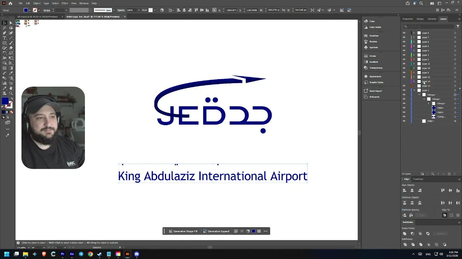Viewport: 462px width, 259px height.
Task: Hide the Comp... sublayer eye
Action: [x=404, y=117]
